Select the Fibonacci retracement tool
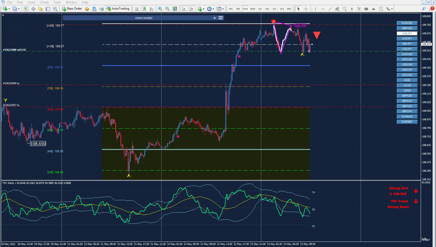This screenshot has height=247, width=436. pos(344,9)
